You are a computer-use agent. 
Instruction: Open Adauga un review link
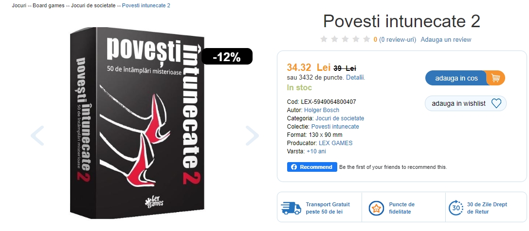pyautogui.click(x=446, y=39)
